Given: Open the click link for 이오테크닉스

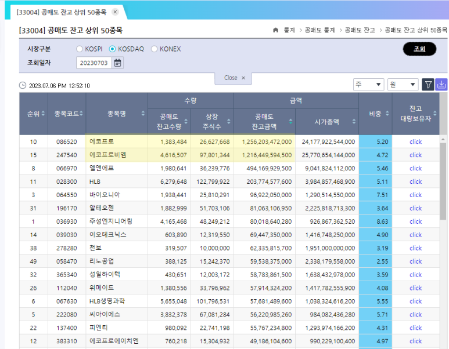Looking at the screenshot, I should tap(415, 235).
